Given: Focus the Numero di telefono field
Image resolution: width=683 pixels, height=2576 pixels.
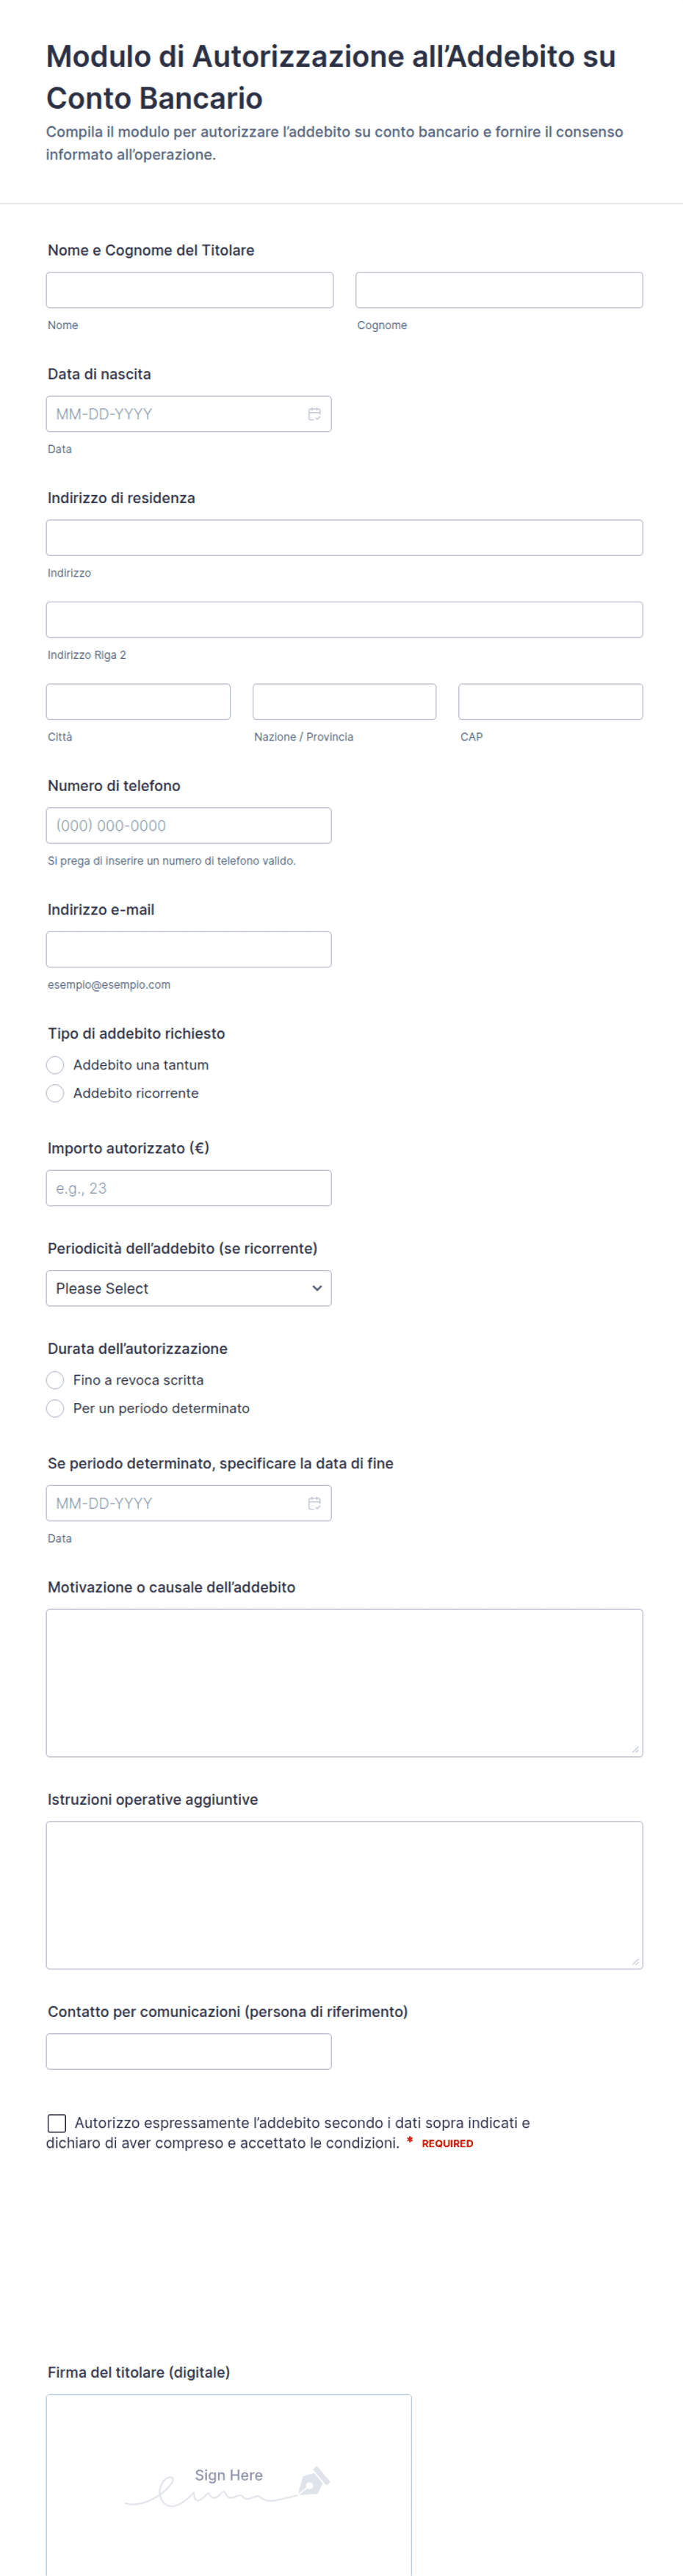Looking at the screenshot, I should click(189, 826).
